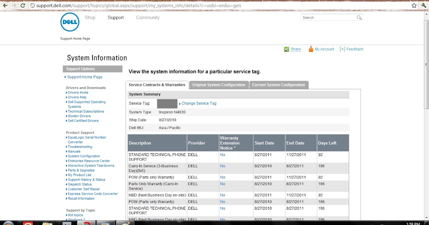Click Inspiron N4030 system type value
The height and width of the screenshot is (225, 429).
(x=172, y=112)
